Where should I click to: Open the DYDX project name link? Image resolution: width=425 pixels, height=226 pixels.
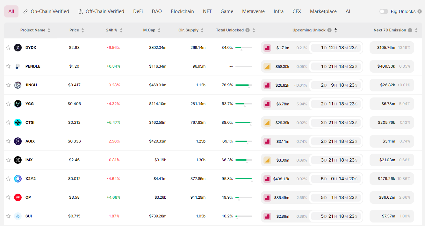click(31, 48)
